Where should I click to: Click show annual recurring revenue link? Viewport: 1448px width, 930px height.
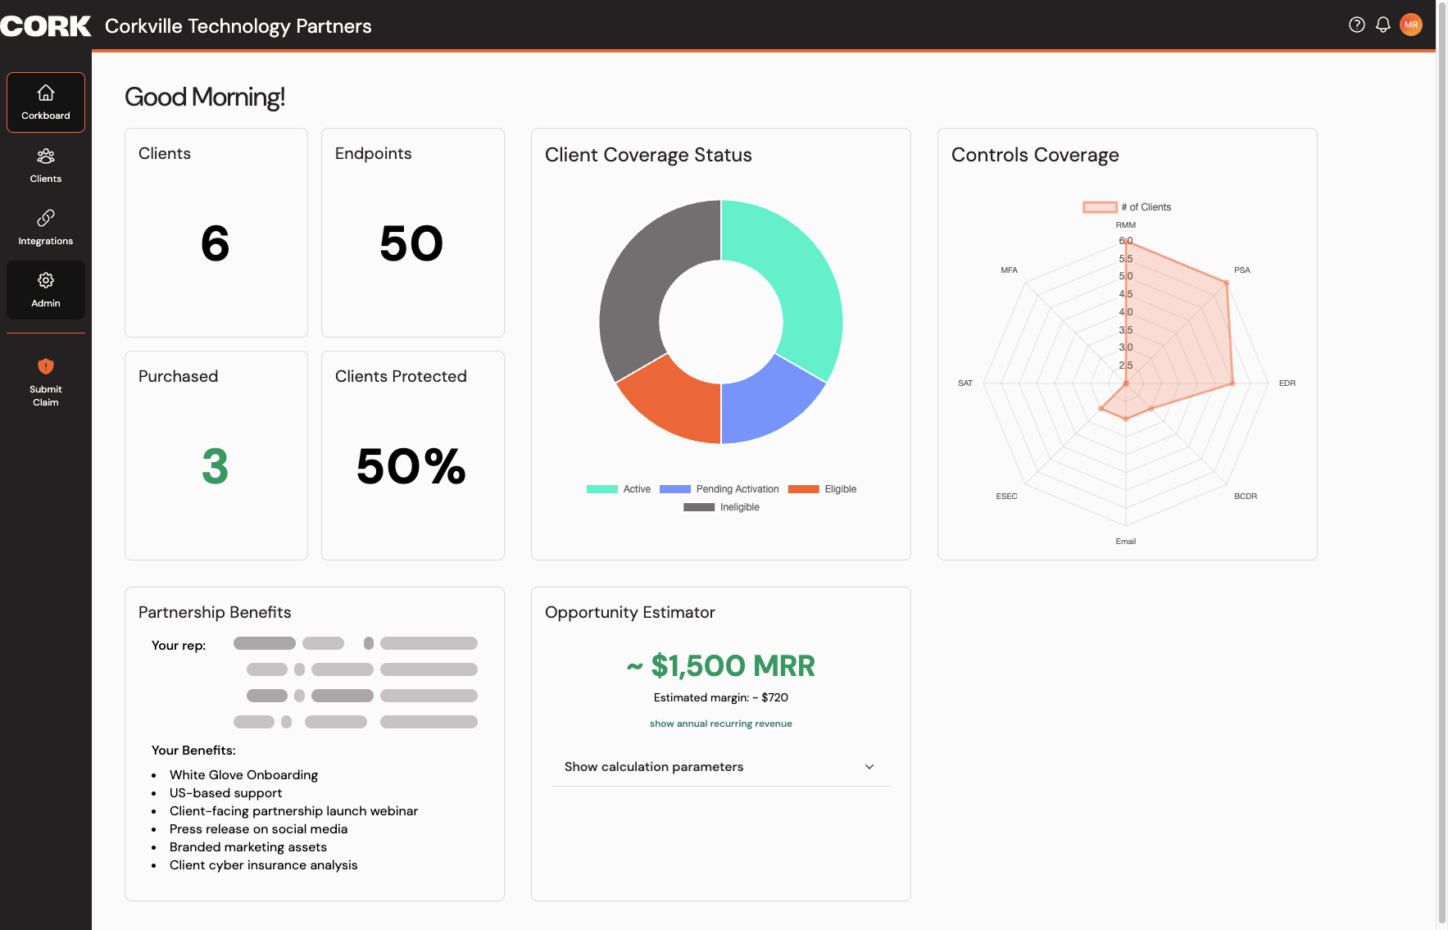coord(721,724)
